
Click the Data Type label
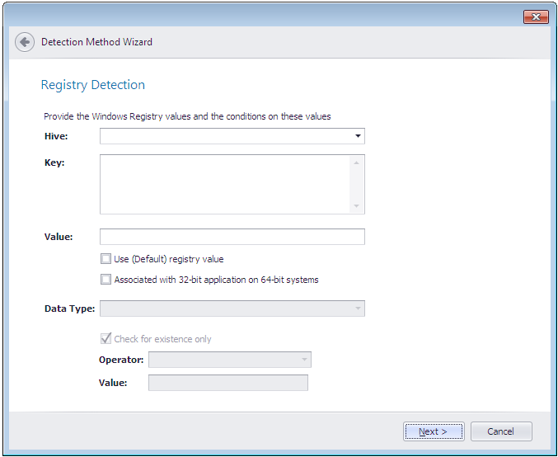(69, 309)
